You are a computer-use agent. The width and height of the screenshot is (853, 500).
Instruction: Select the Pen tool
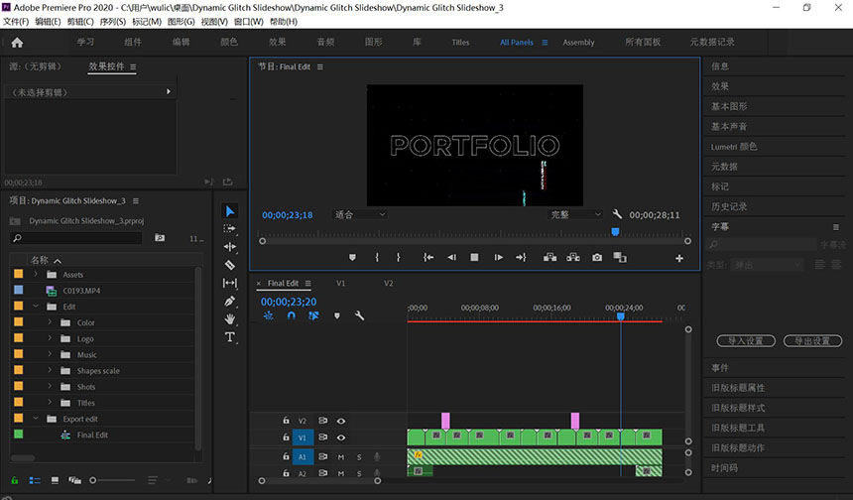point(230,301)
